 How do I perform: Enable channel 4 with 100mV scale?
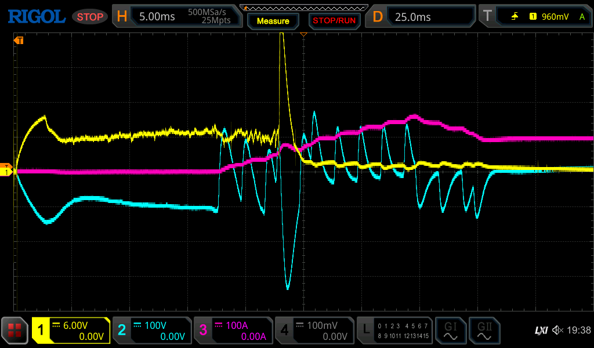pos(314,331)
